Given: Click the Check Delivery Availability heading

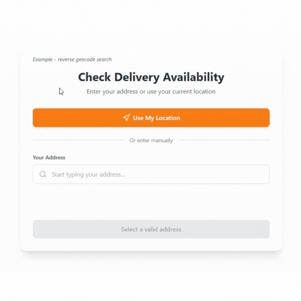Looking at the screenshot, I should coord(151,77).
